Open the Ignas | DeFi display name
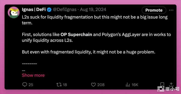 coord(34,9)
